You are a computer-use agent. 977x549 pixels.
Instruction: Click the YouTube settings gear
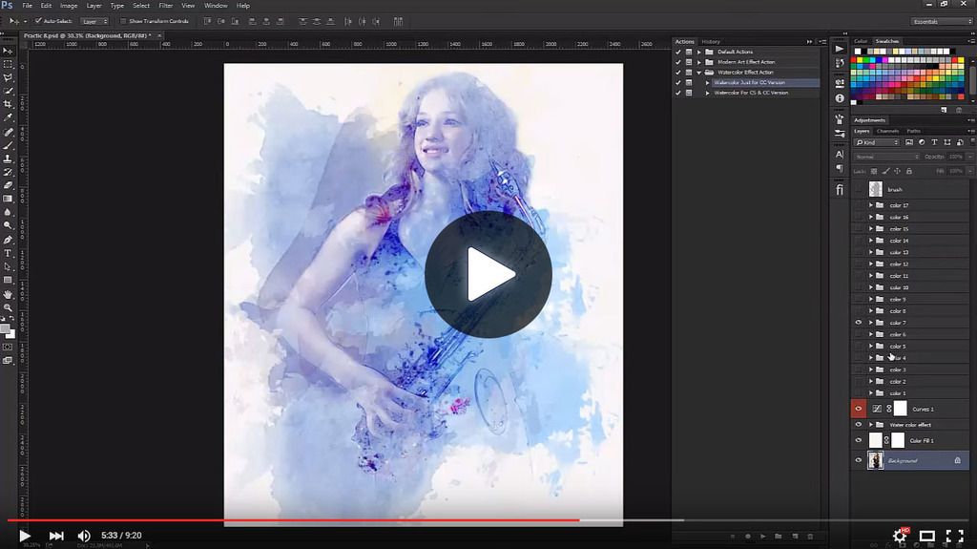pos(899,536)
